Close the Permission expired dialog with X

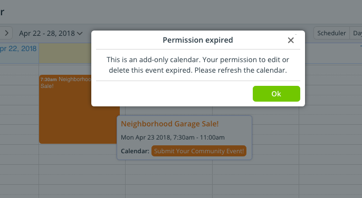(x=291, y=41)
